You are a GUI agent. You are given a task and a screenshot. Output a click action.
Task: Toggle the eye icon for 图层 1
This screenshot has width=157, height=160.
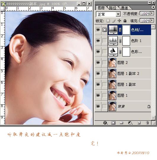pyautogui.click(x=98, y=96)
